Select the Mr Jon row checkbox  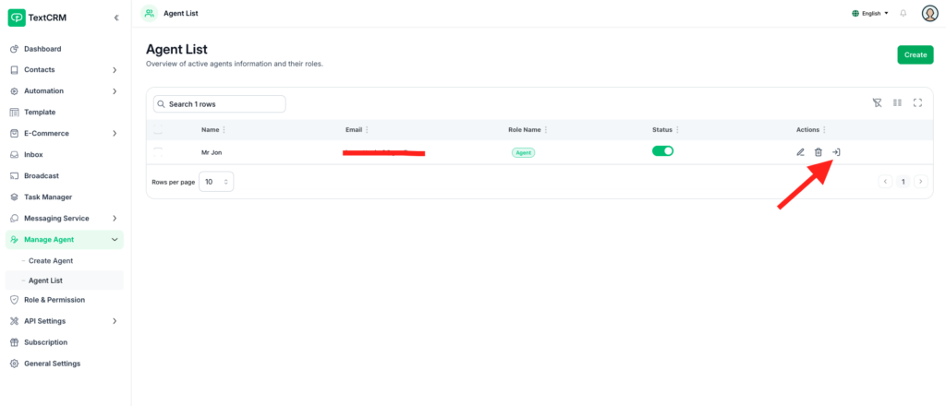point(158,151)
